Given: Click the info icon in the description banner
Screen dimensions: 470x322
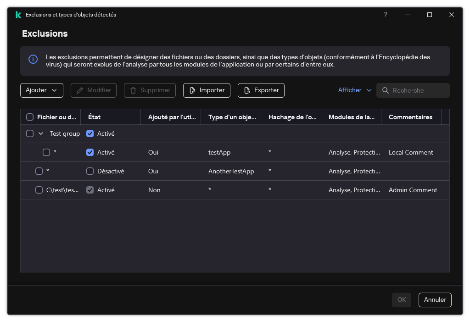Looking at the screenshot, I should pos(33,60).
